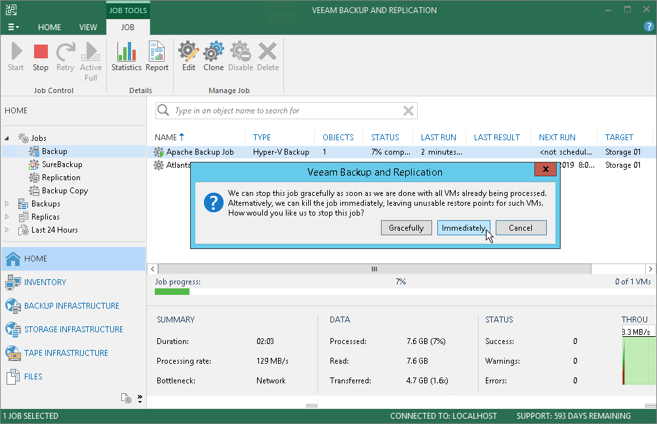This screenshot has width=657, height=424.
Task: Open the Help question mark icon
Action: click(x=648, y=26)
